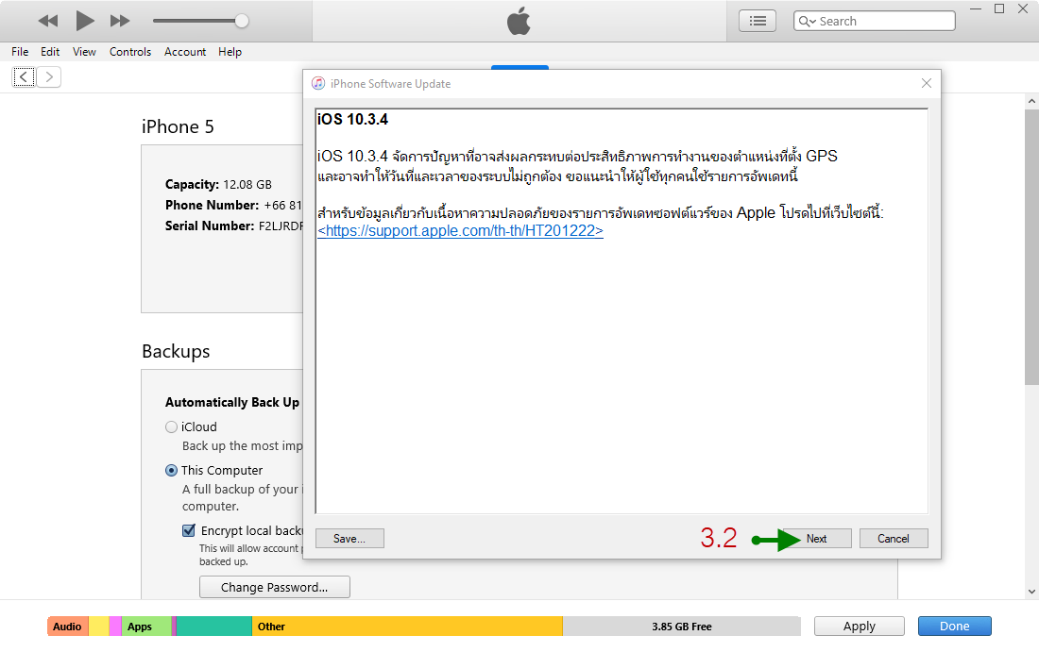This screenshot has height=652, width=1039.
Task: Click the Save... button in dialog
Action: (349, 539)
